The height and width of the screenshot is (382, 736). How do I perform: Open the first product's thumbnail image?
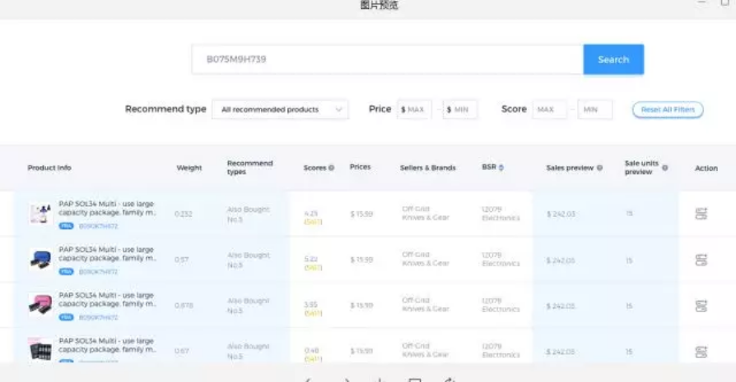(41, 214)
